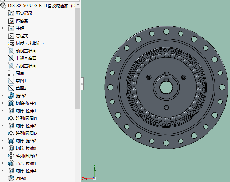Click the 凸台-拉伸1 boss extrude icon
This screenshot has width=230, height=182.
(11, 163)
